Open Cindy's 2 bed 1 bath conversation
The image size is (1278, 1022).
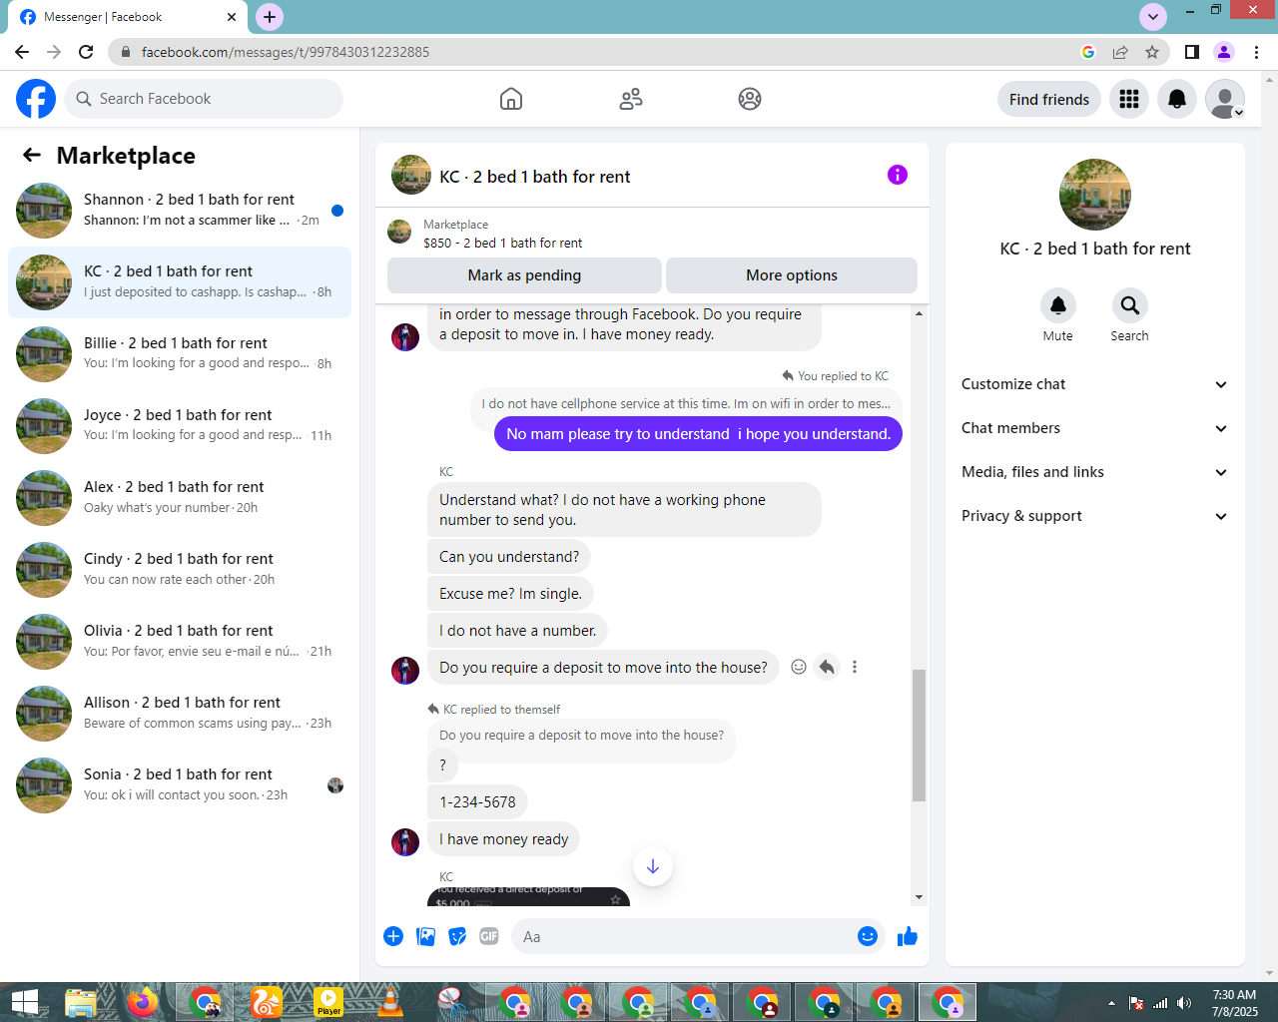pos(180,570)
